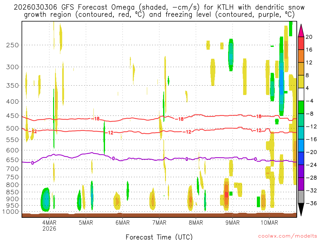Select the white swatch between -4 and 4
320x240 pixels.
point(301,94)
